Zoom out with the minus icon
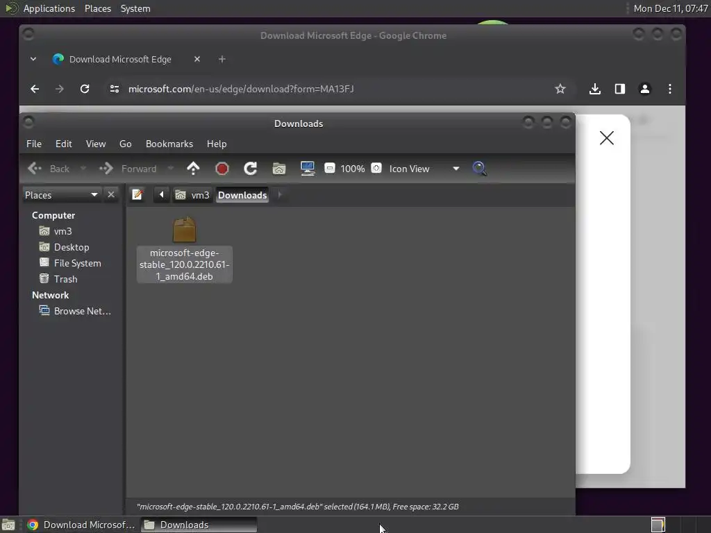This screenshot has width=711, height=533. 330,168
